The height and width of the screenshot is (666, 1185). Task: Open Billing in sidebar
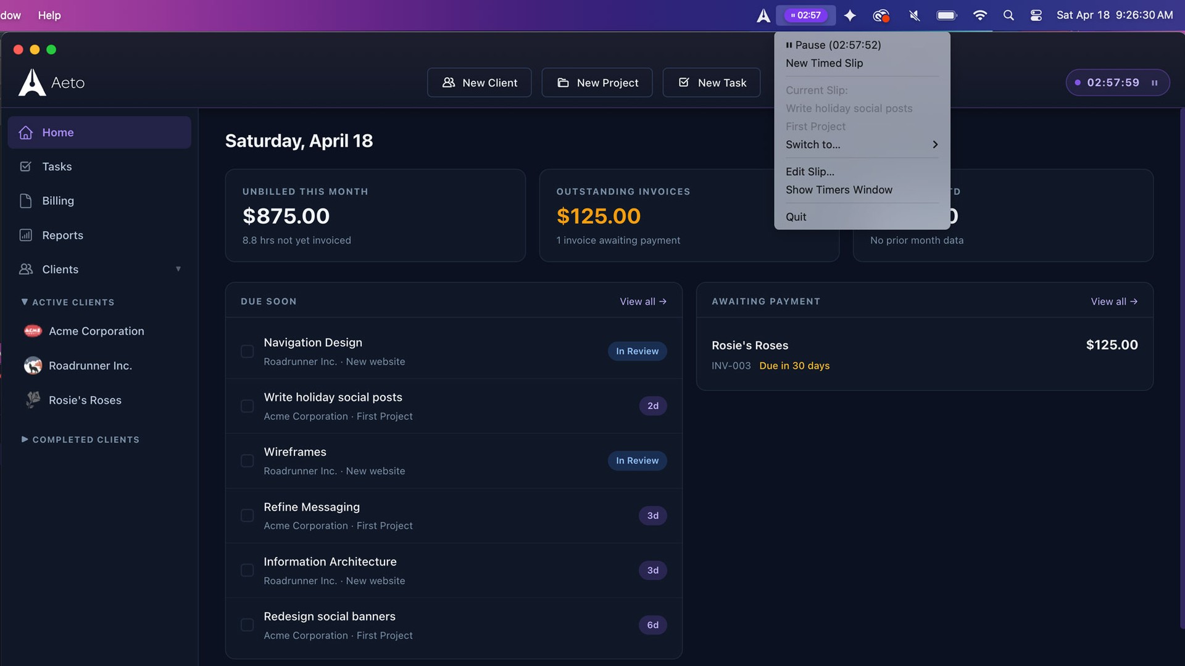tap(99, 201)
